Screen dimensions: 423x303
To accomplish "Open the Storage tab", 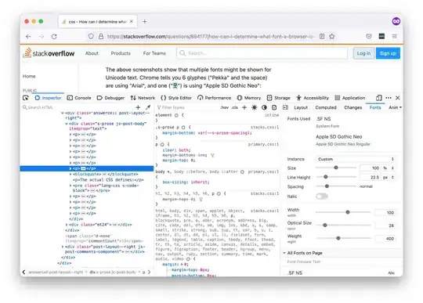I will [278, 98].
